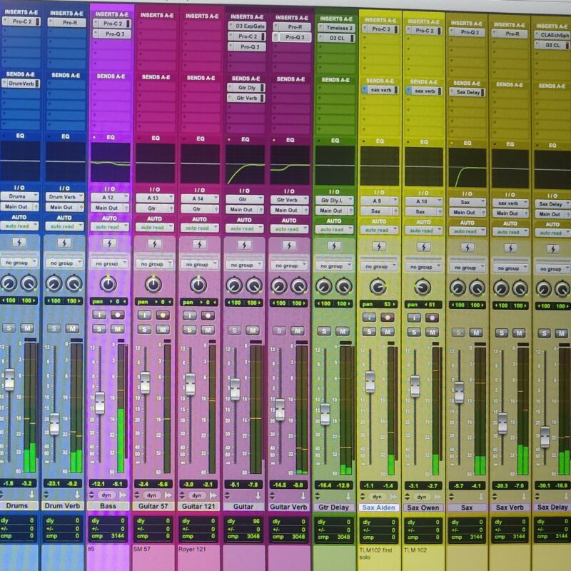
Task: Record-enable the Sax Alden track
Action: (387, 318)
